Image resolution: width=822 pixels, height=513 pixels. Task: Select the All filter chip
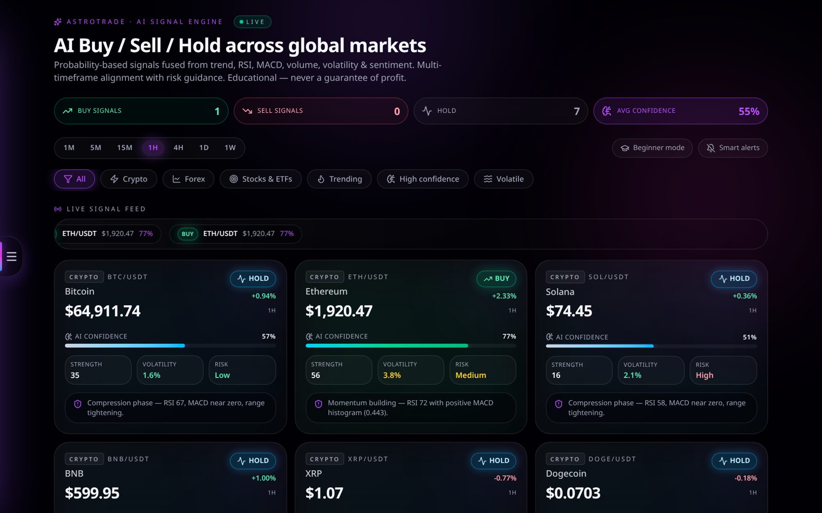74,179
